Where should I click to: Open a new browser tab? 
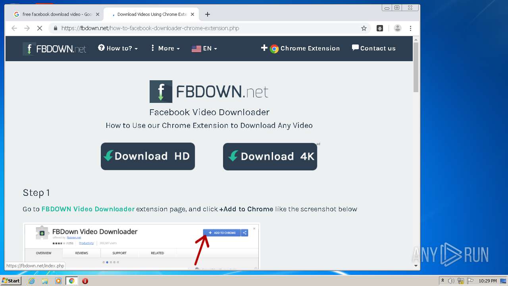coord(207,14)
